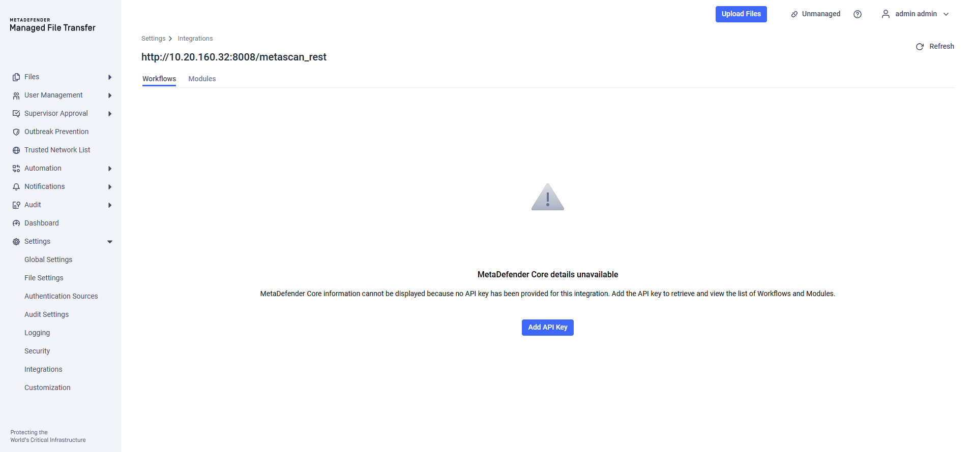Image resolution: width=973 pixels, height=452 pixels.
Task: Open Customization settings
Action: pyautogui.click(x=47, y=388)
